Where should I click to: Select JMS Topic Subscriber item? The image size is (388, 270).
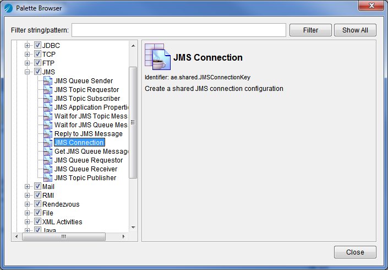(x=87, y=98)
